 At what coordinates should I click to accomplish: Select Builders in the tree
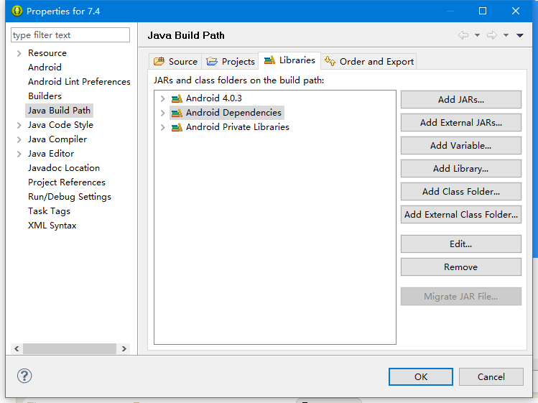45,96
